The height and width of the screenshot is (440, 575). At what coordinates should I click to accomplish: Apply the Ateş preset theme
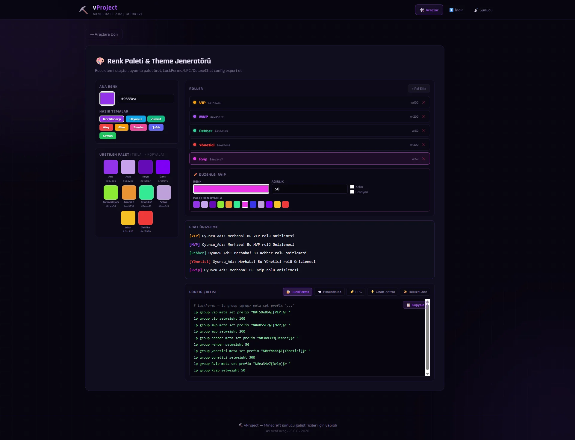pos(106,128)
